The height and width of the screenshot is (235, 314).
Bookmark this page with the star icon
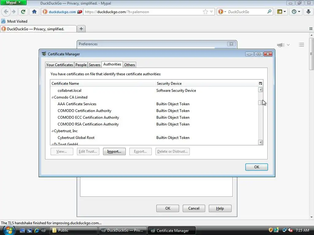[x=205, y=12]
